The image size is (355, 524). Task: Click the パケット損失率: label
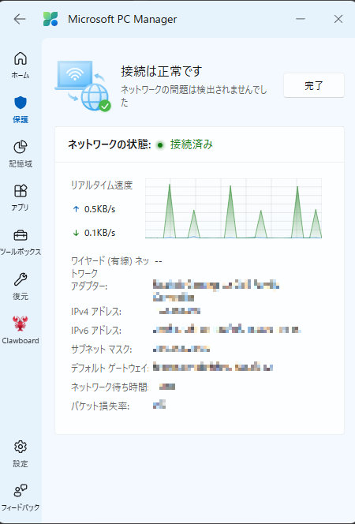[100, 406]
